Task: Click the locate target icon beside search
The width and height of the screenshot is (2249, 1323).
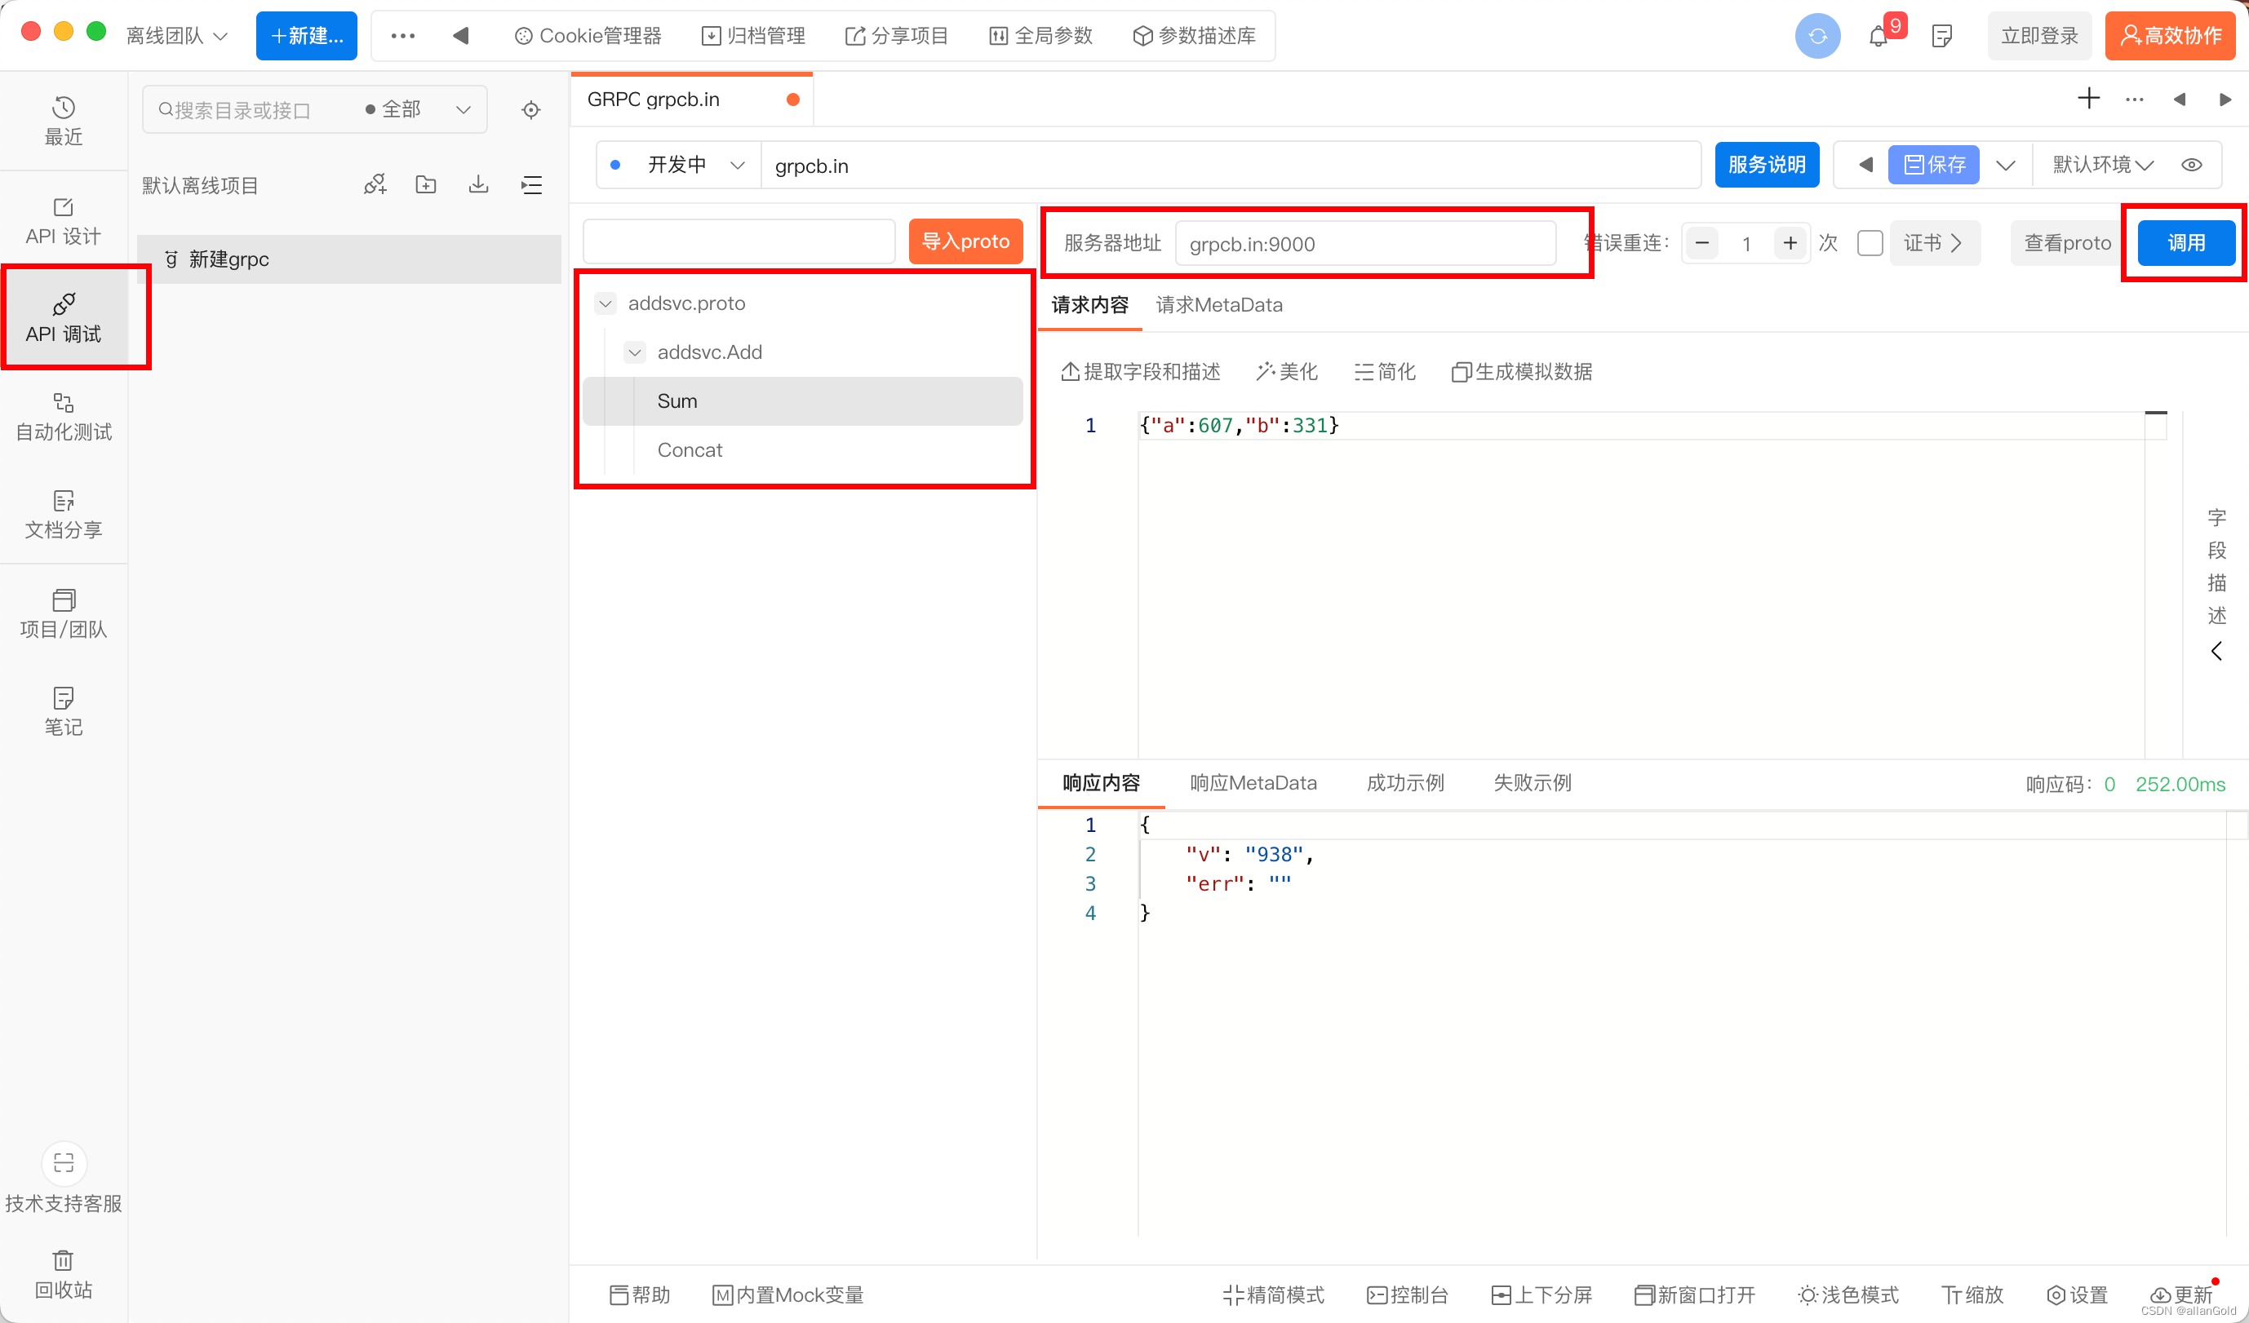Action: [531, 110]
